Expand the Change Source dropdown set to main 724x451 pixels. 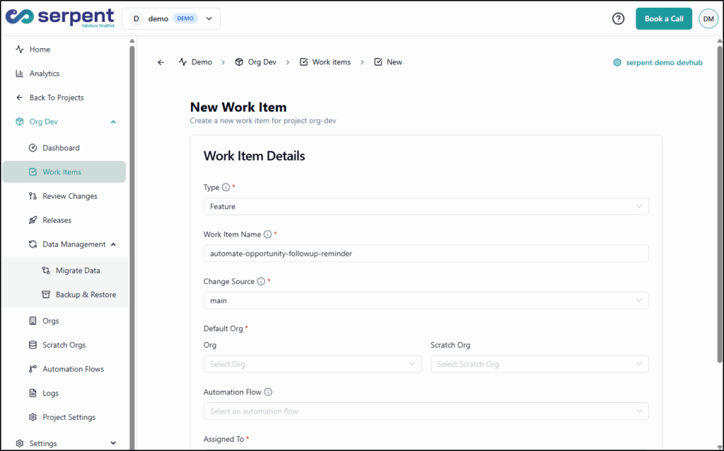426,300
